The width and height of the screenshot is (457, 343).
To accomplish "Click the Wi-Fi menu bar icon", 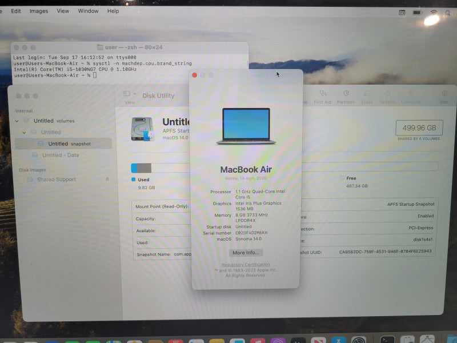I will pyautogui.click(x=434, y=12).
